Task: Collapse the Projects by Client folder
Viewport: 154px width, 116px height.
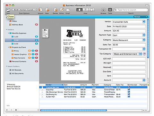Action: point(8,47)
